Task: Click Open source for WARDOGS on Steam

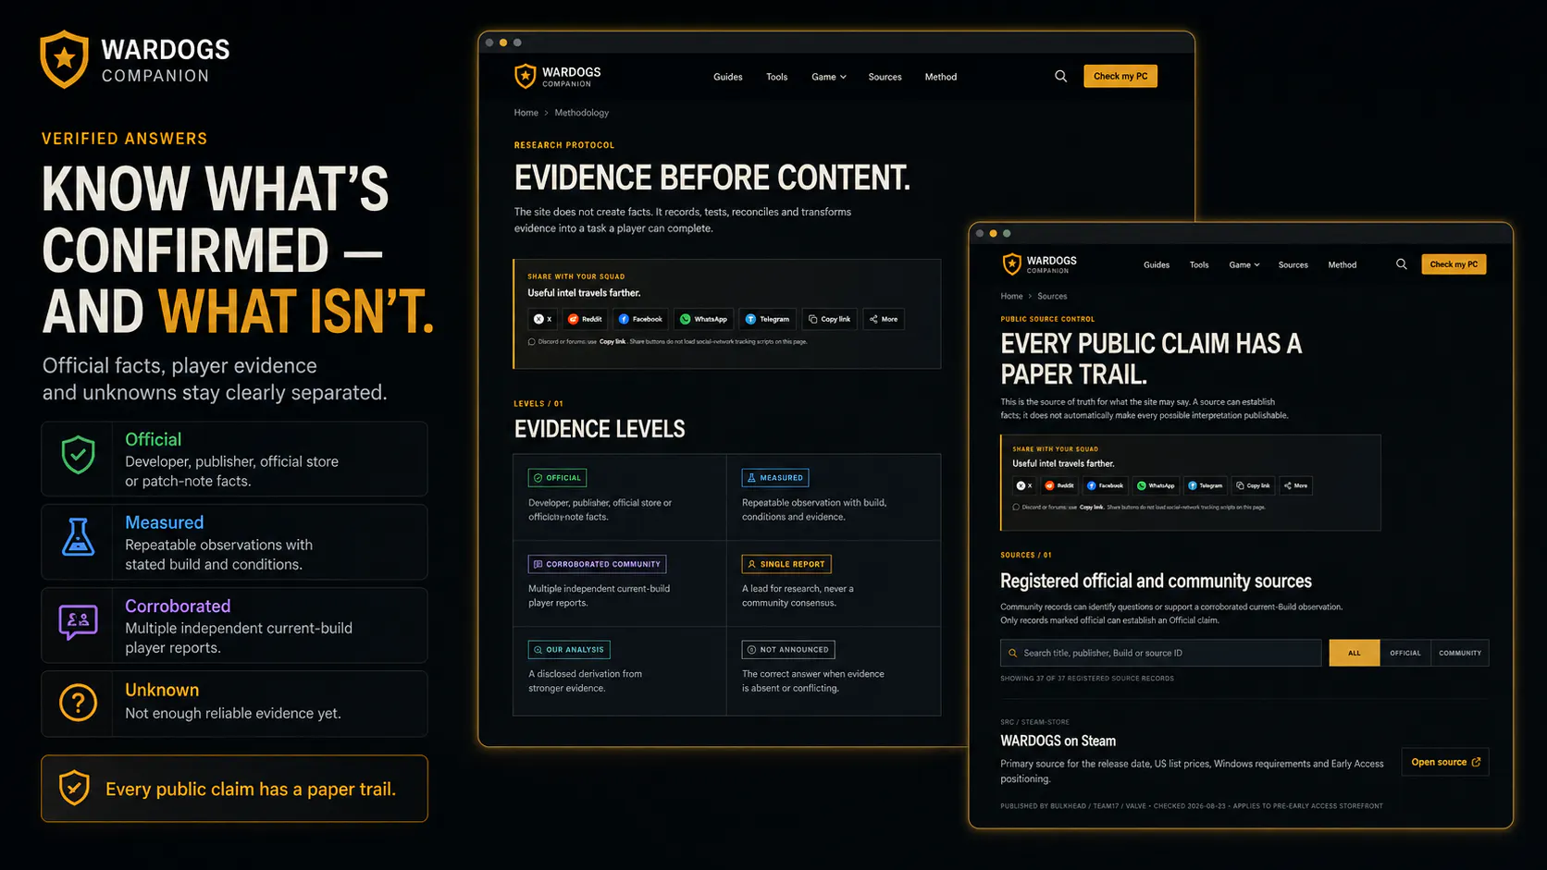Action: click(1445, 762)
